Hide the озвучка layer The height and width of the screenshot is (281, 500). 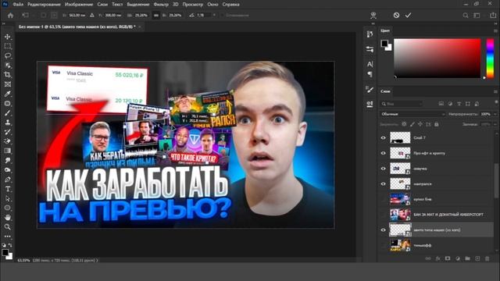pyautogui.click(x=384, y=169)
